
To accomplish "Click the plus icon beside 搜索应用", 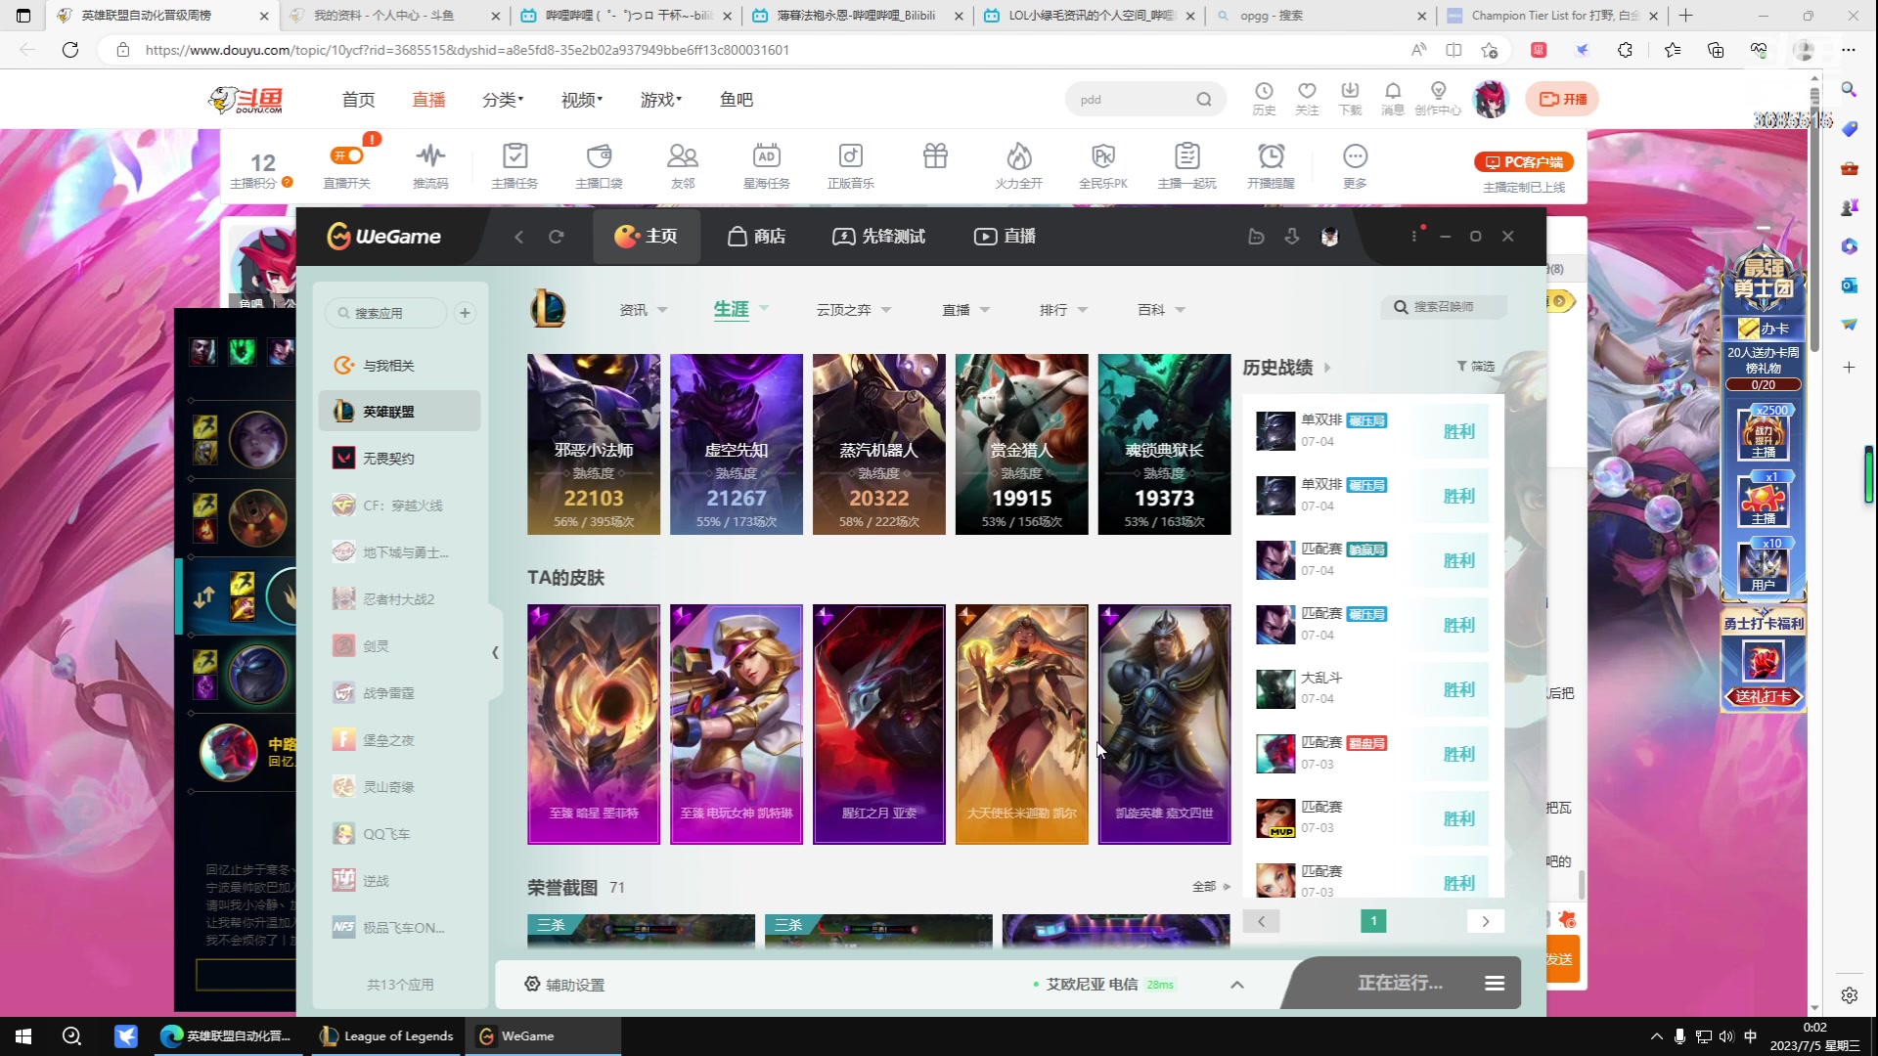I will [x=465, y=313].
